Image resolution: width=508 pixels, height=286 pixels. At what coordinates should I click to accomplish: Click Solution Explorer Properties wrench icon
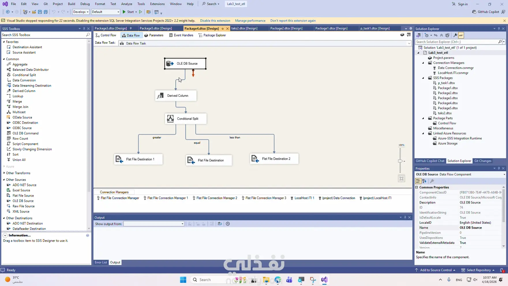tap(455, 35)
